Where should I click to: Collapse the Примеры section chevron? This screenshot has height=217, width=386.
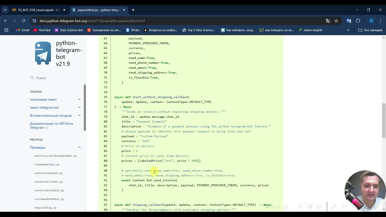click(79, 147)
